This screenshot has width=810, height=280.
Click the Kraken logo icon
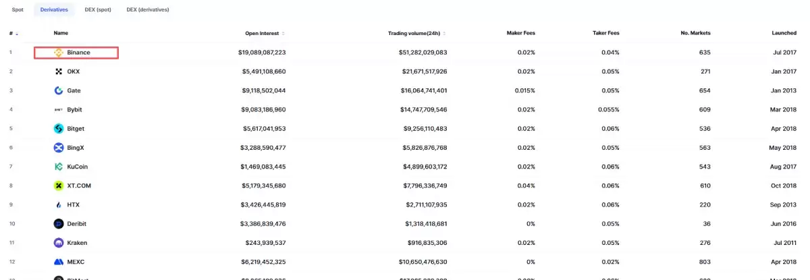tap(59, 243)
